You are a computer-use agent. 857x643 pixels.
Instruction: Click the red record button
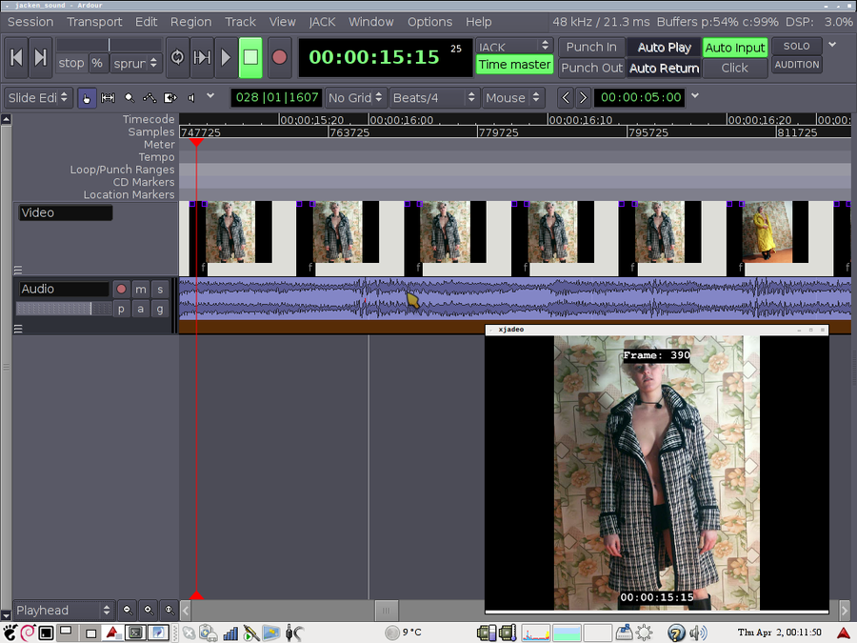[x=279, y=57]
